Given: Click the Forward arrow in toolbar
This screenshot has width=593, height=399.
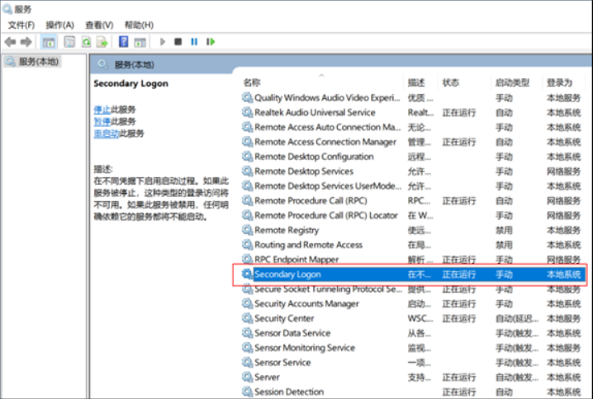Looking at the screenshot, I should click(x=26, y=41).
